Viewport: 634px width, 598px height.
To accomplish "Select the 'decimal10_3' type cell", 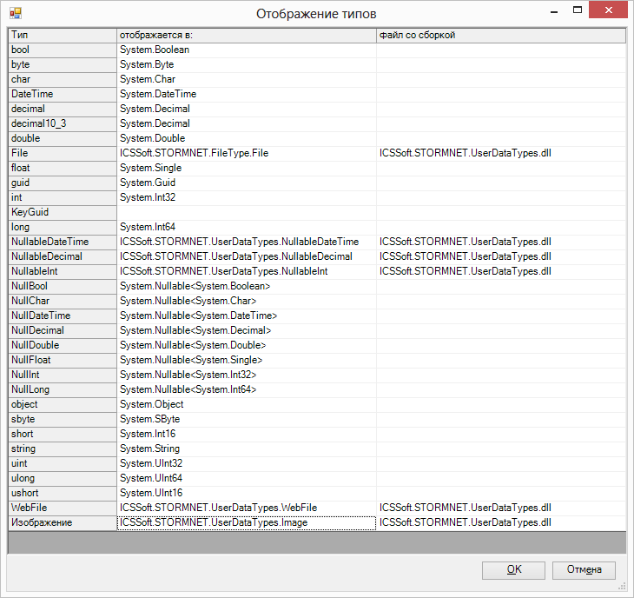I will click(x=63, y=123).
